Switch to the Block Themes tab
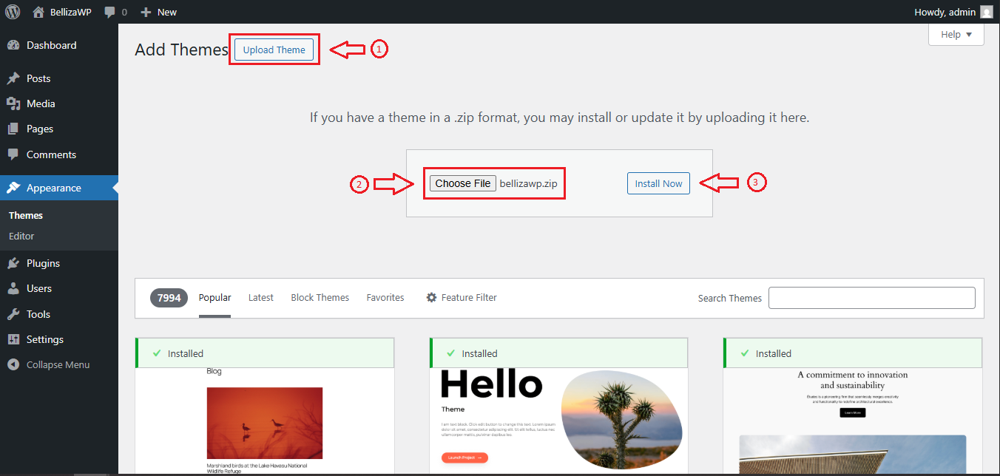Image resolution: width=1000 pixels, height=476 pixels. click(x=320, y=297)
